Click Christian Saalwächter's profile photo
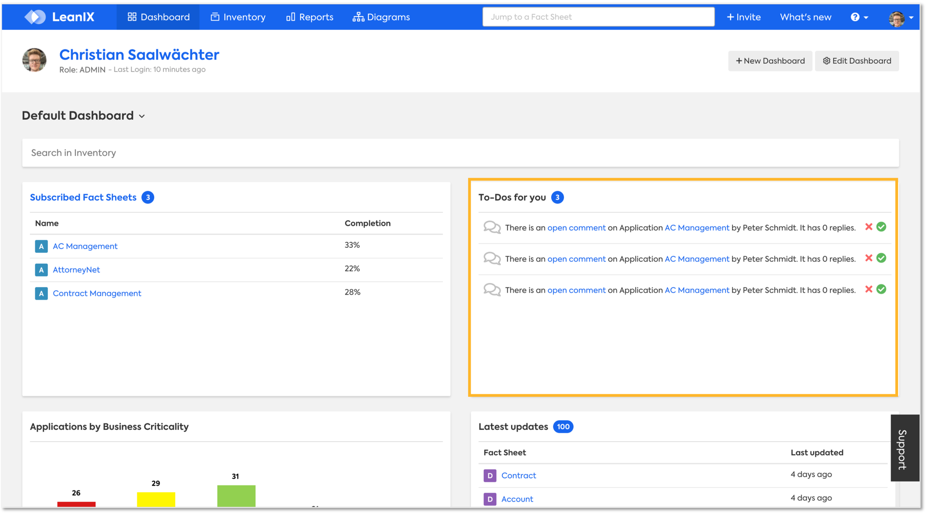 pos(34,60)
